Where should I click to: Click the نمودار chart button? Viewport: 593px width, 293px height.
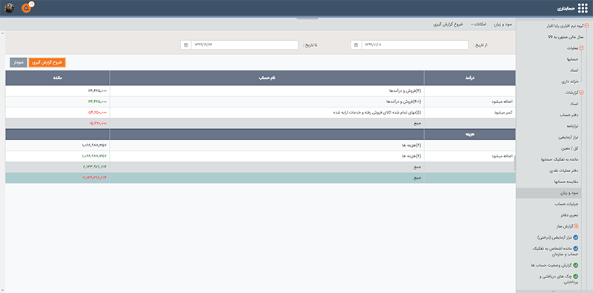19,62
